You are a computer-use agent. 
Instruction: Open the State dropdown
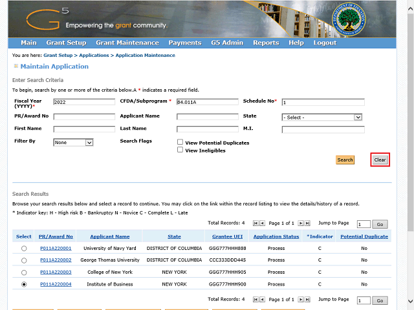coord(321,118)
